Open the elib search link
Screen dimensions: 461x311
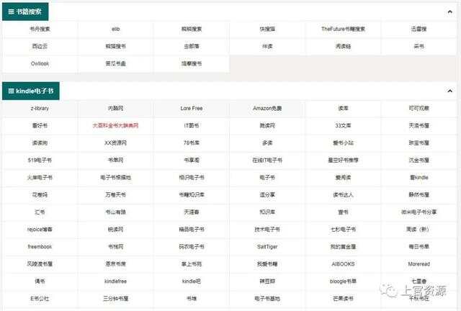(115, 29)
